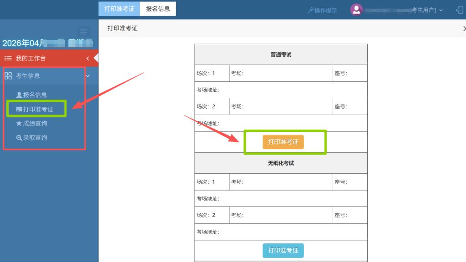Viewport: 466px width, 262px height.
Task: Open the 考生用户 account dropdown
Action: pyautogui.click(x=427, y=10)
